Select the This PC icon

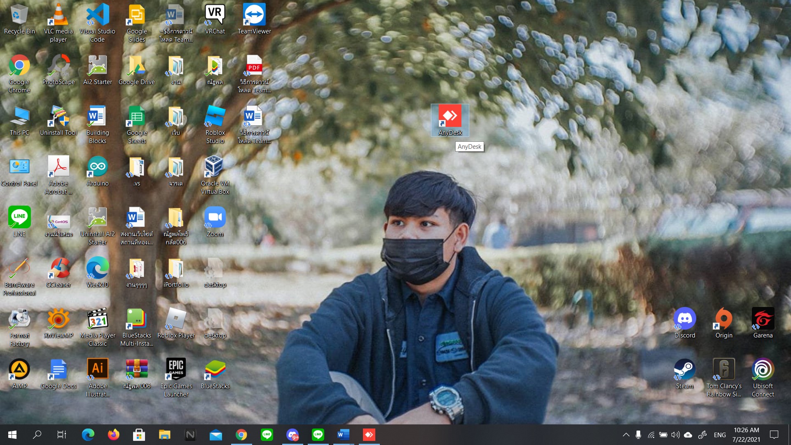point(19,121)
